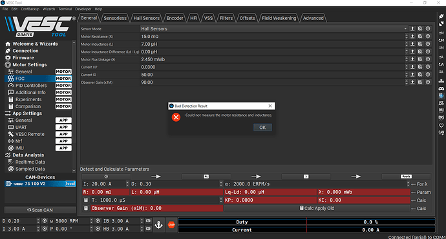Click read app configuration icon (↑A)
Image resolution: width=446 pixels, height=239 pixels.
click(441, 57)
